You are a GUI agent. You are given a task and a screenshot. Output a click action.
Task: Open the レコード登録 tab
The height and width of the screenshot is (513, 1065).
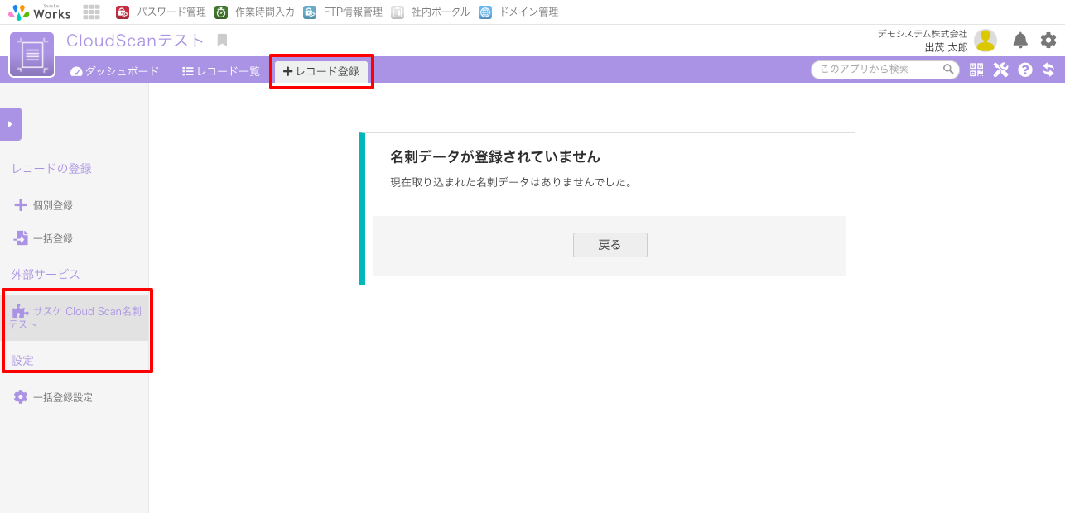pos(321,71)
